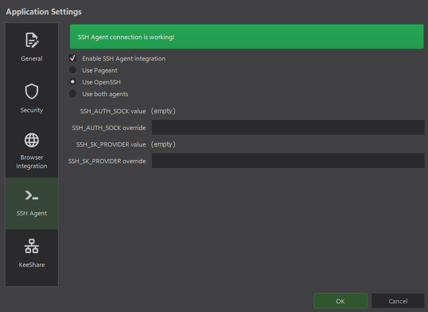Select the Security shield icon
The width and height of the screenshot is (428, 312).
tap(32, 91)
